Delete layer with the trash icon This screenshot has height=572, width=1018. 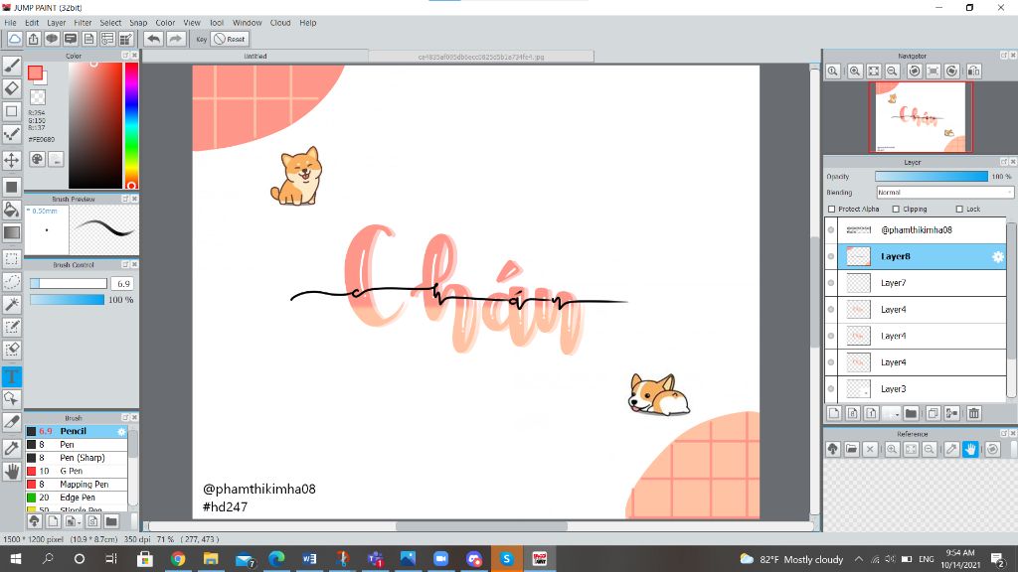973,413
